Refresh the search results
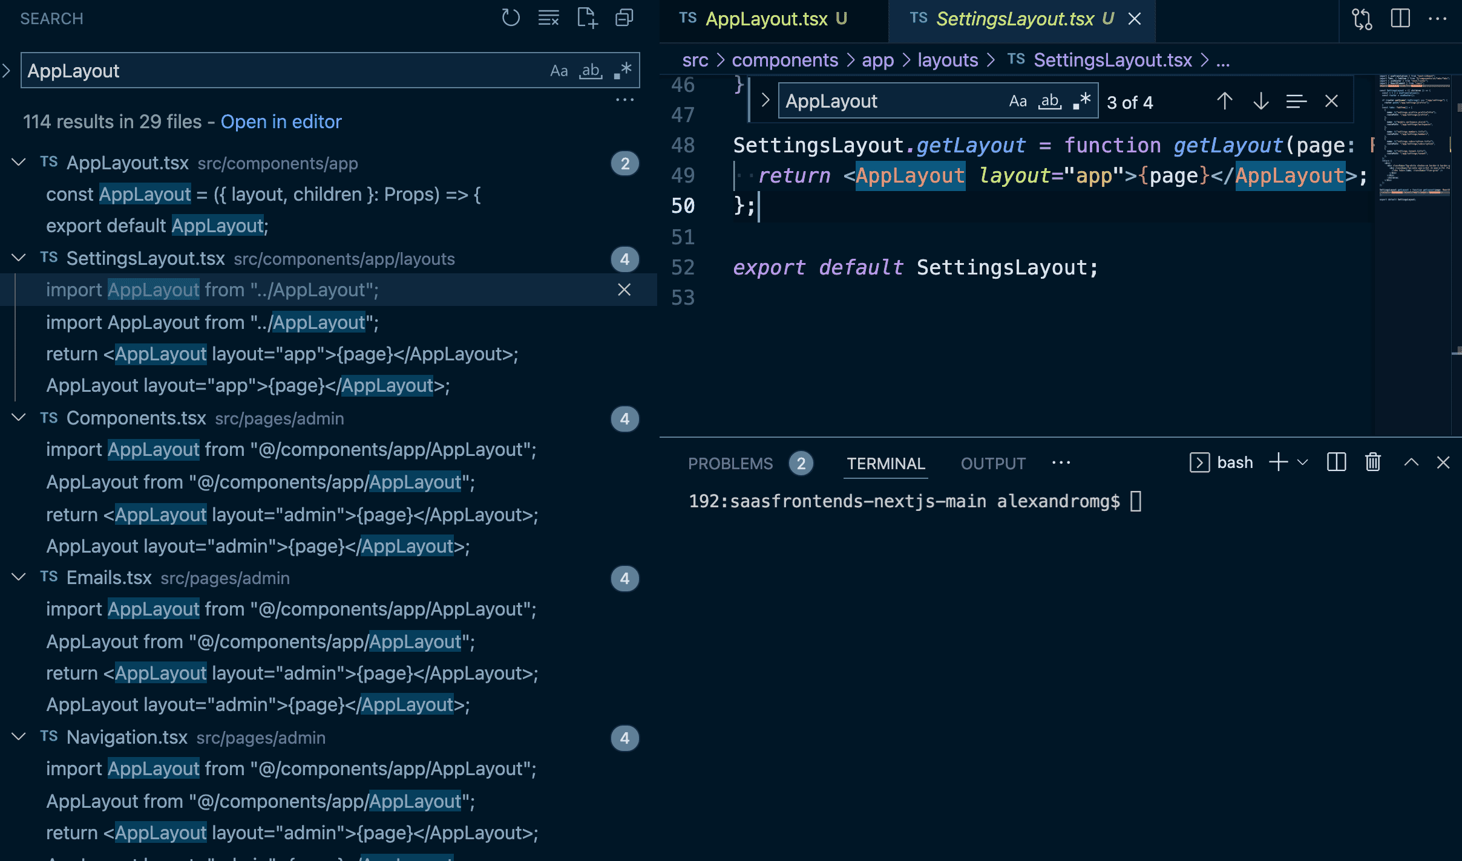1462x861 pixels. pyautogui.click(x=511, y=18)
